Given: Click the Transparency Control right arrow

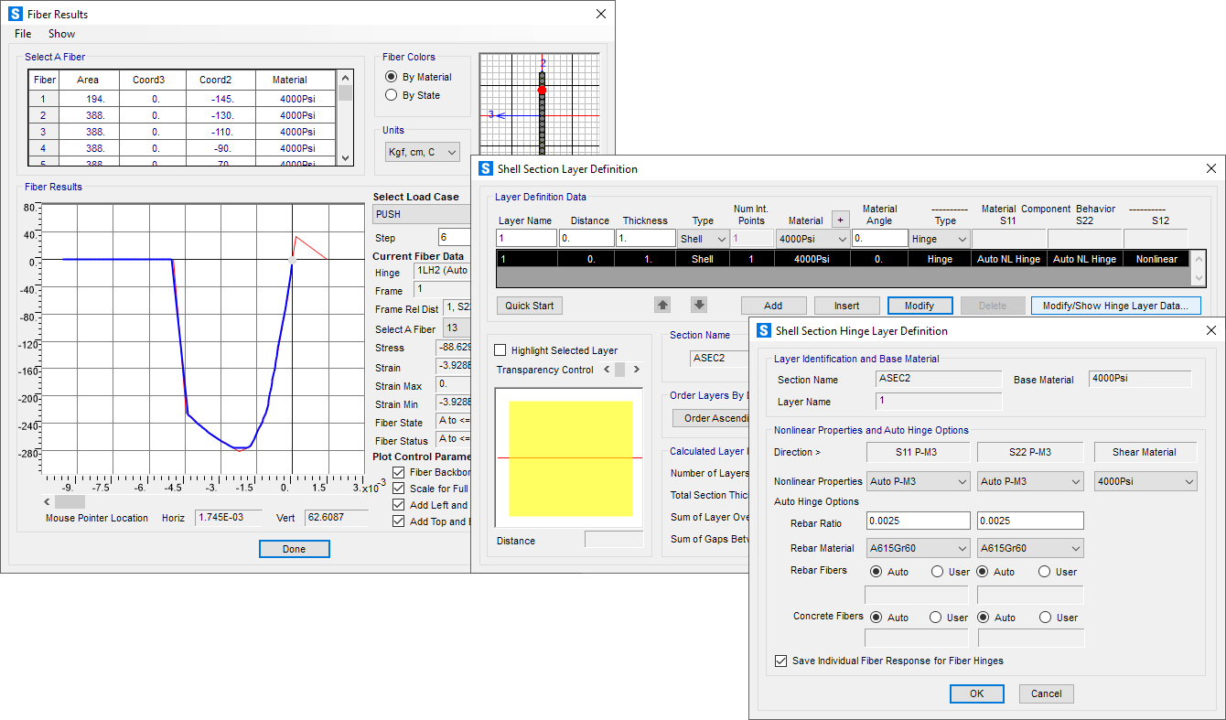Looking at the screenshot, I should click(637, 370).
